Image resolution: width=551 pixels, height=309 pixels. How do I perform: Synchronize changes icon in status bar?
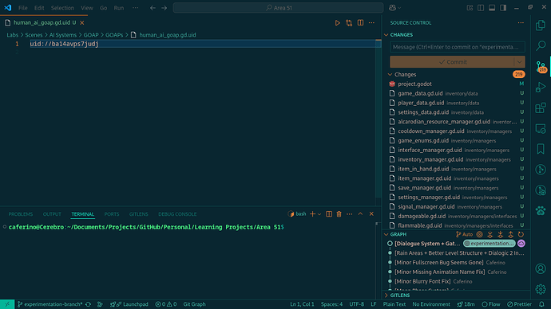click(88, 304)
